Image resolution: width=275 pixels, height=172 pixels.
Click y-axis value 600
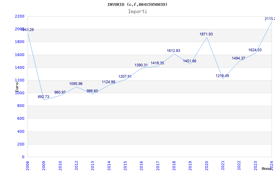point(21,119)
